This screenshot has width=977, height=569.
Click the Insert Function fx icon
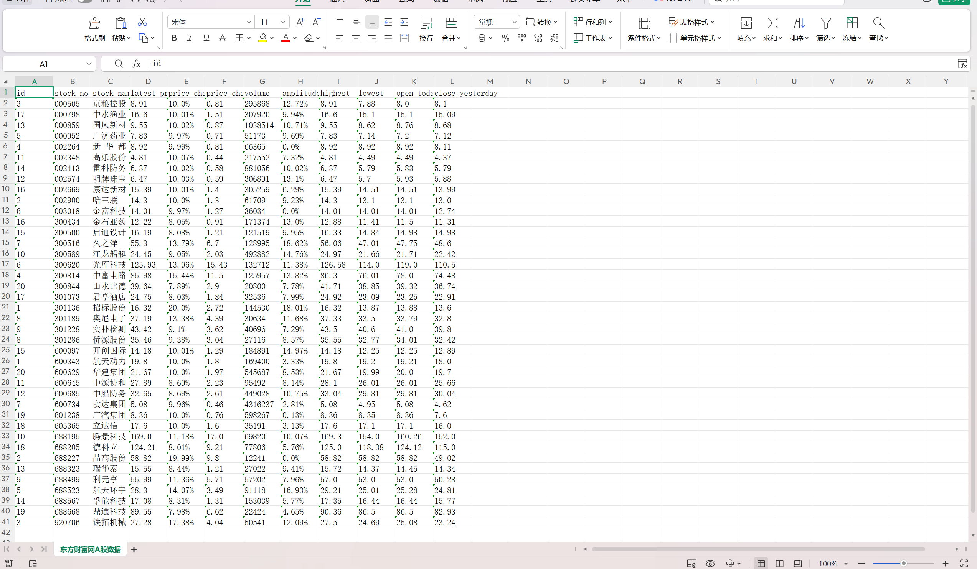click(x=136, y=64)
